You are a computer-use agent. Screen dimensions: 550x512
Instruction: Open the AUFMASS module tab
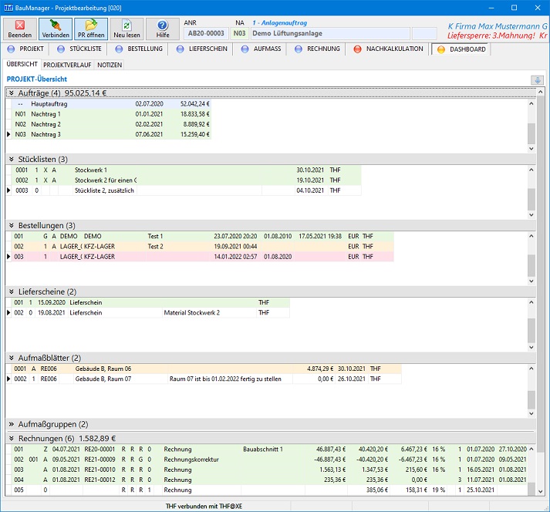(x=262, y=49)
